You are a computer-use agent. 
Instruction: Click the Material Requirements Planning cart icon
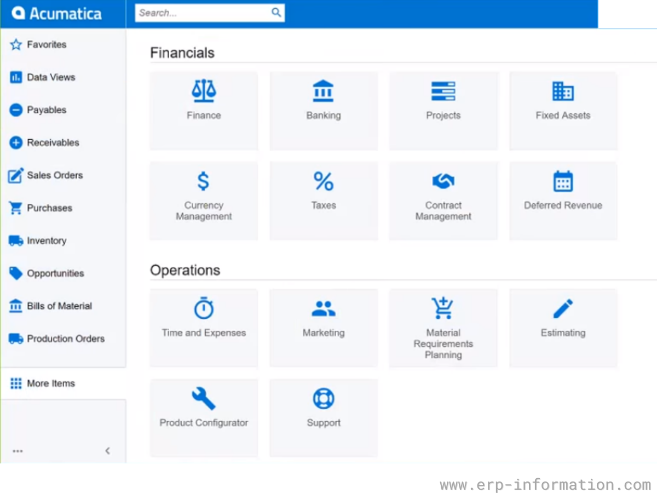click(442, 308)
